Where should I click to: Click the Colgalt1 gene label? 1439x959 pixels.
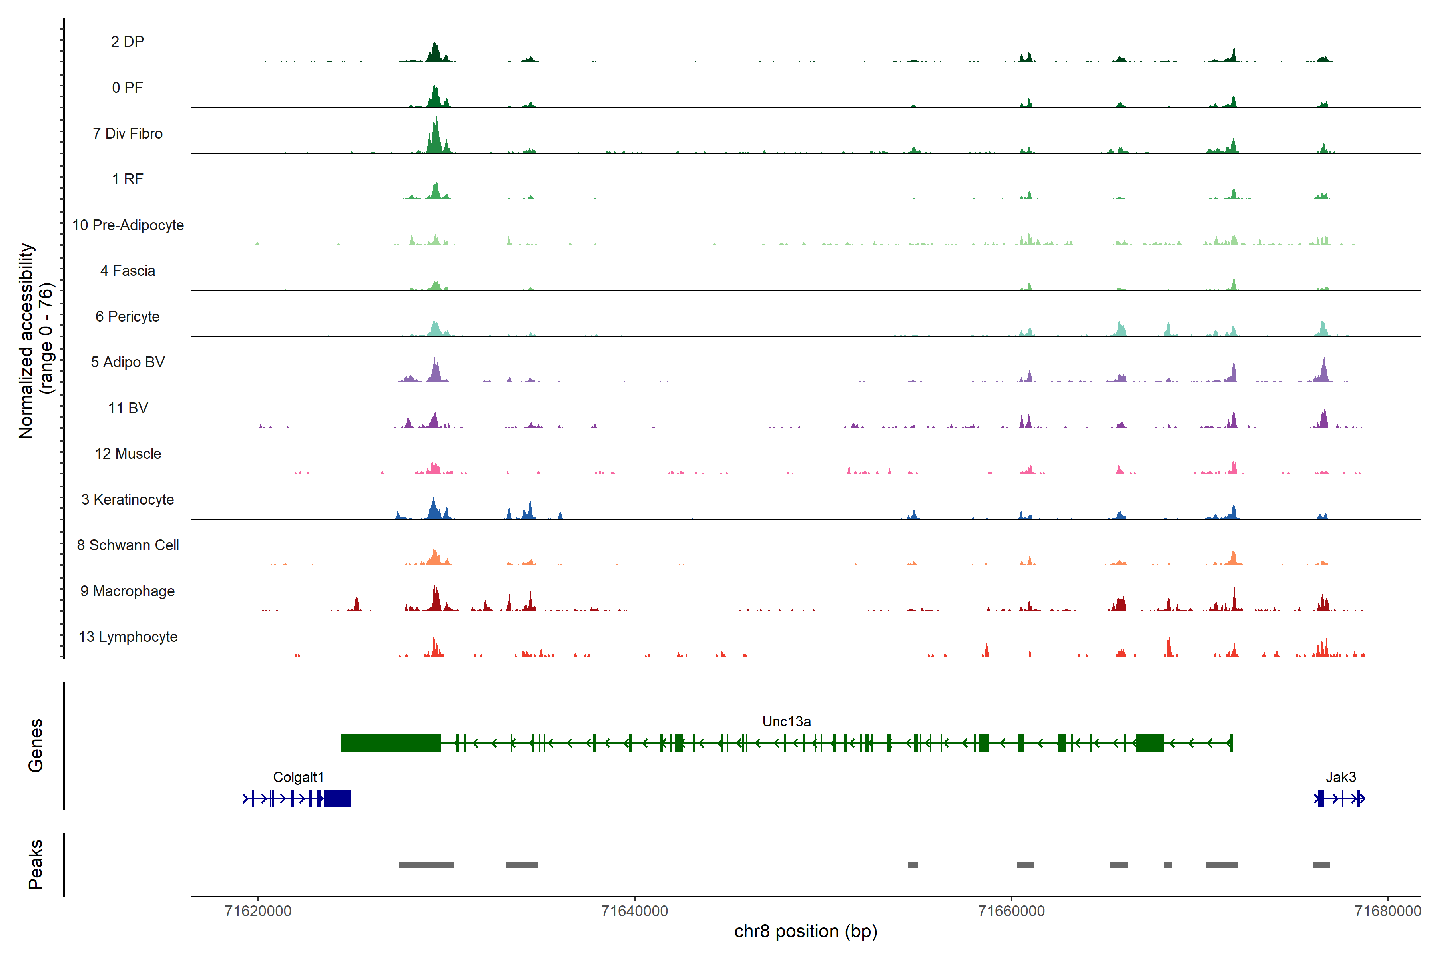coord(298,777)
